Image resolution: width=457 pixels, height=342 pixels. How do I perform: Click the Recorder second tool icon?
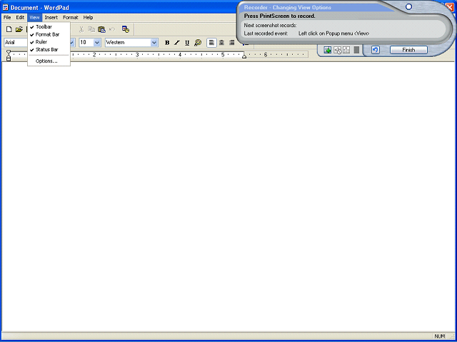point(338,51)
